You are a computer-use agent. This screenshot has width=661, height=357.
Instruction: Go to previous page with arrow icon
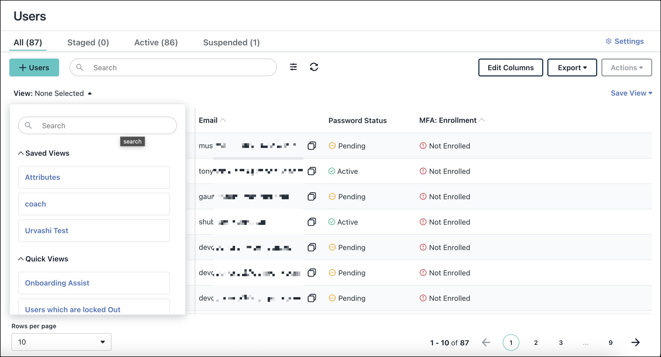coord(486,342)
